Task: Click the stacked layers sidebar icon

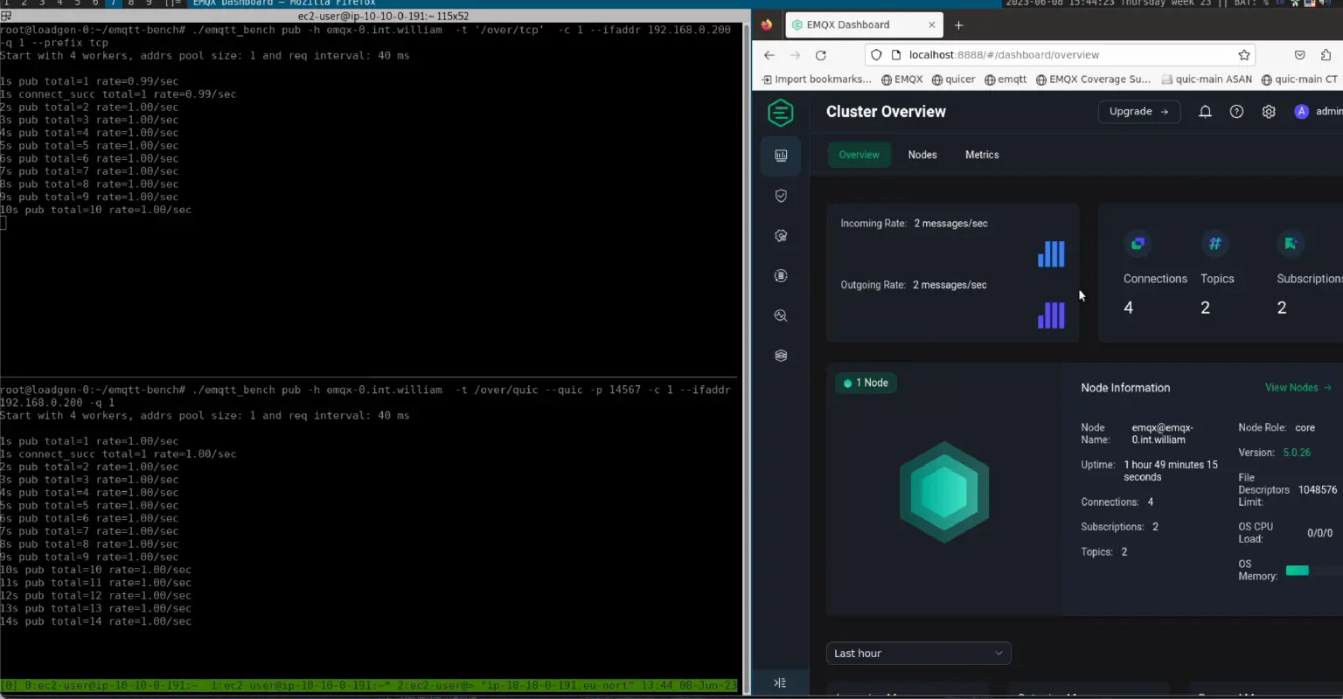Action: 781,356
